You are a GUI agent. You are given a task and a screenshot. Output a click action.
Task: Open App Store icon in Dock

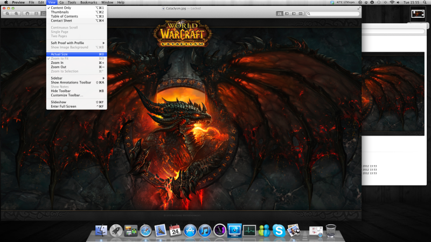tap(190, 231)
